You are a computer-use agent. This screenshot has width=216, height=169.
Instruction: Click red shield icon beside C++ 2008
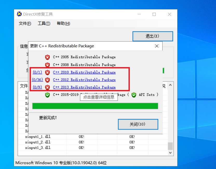48,65
